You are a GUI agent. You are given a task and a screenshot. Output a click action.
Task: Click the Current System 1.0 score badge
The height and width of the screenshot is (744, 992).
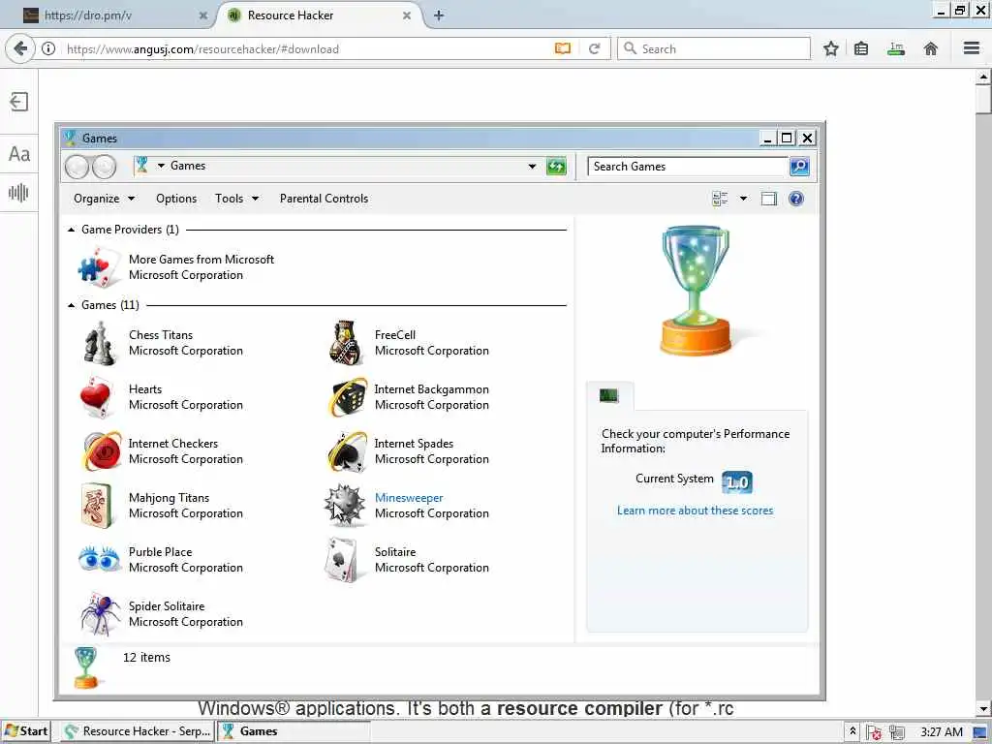pyautogui.click(x=737, y=482)
